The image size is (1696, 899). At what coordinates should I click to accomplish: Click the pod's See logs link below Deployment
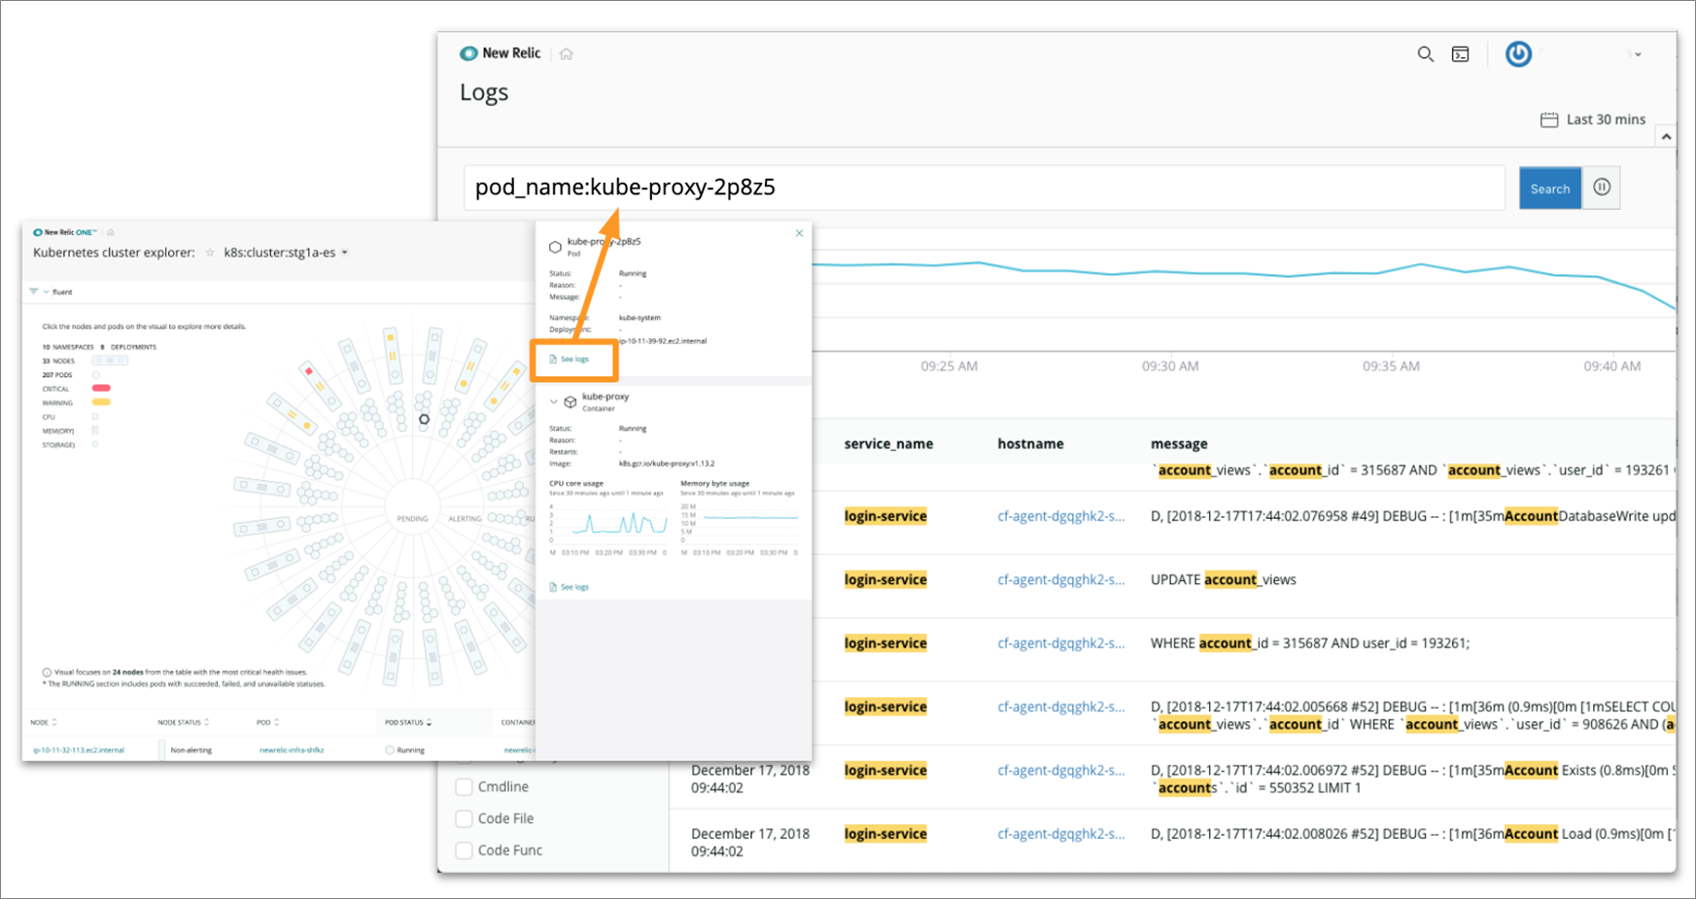pos(570,360)
